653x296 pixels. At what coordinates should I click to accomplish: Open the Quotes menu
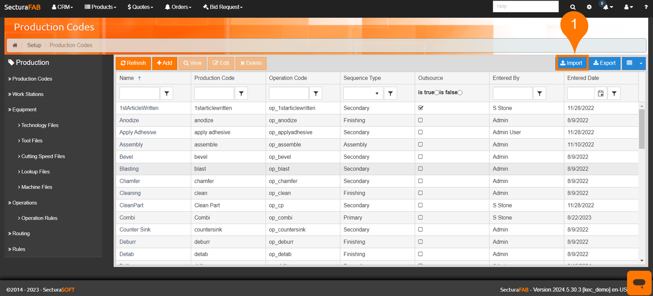140,7
